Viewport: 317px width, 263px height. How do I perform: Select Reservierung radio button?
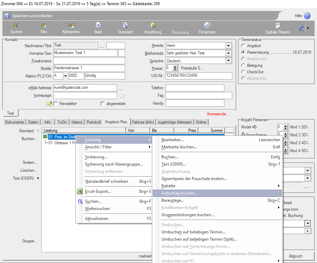point(243,52)
